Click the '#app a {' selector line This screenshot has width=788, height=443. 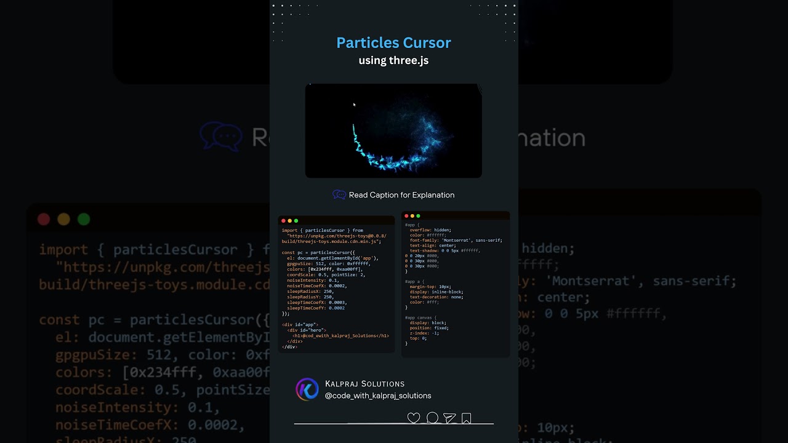click(x=415, y=281)
